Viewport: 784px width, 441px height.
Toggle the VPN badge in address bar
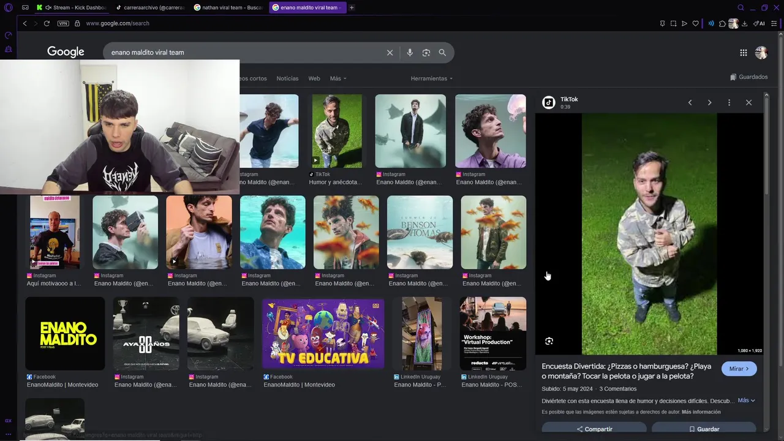pyautogui.click(x=63, y=23)
